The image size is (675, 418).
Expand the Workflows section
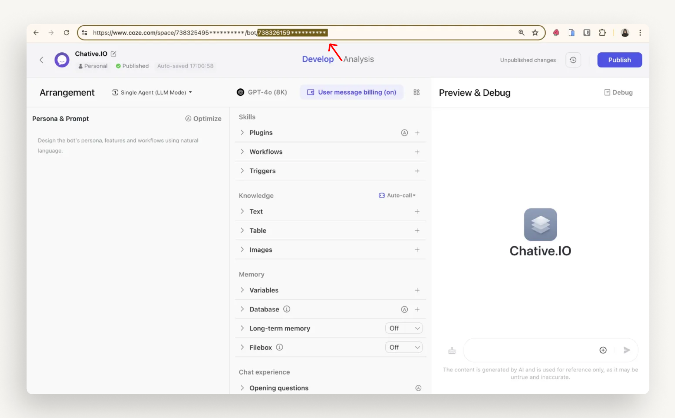(x=243, y=151)
